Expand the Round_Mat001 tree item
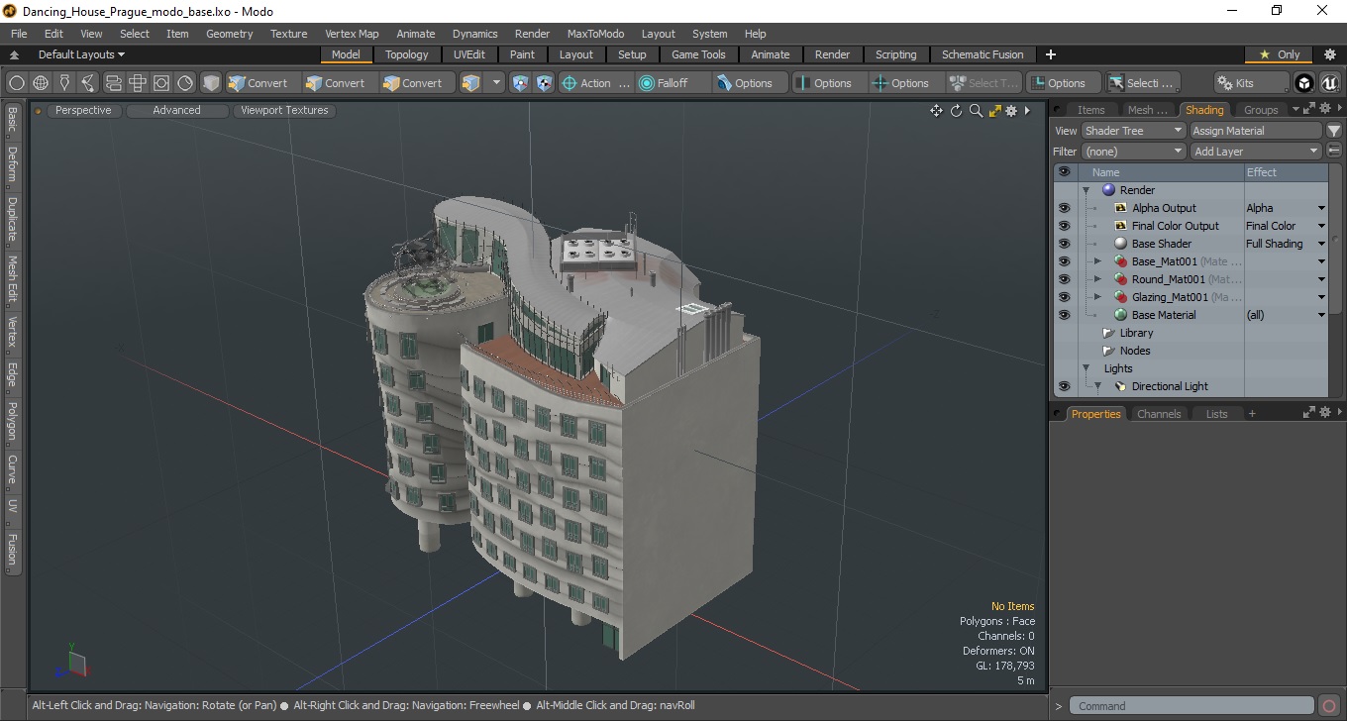Image resolution: width=1347 pixels, height=721 pixels. [x=1097, y=279]
